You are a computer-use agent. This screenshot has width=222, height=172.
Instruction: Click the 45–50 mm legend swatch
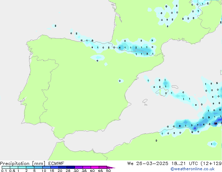point(103,167)
